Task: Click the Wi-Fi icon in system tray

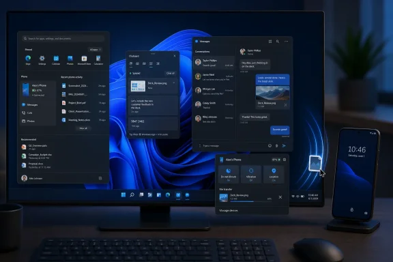Action: pyautogui.click(x=293, y=196)
